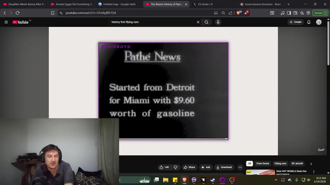The width and height of the screenshot is (330, 185).
Task: Select the Flying cars filter chip
Action: pos(280,163)
